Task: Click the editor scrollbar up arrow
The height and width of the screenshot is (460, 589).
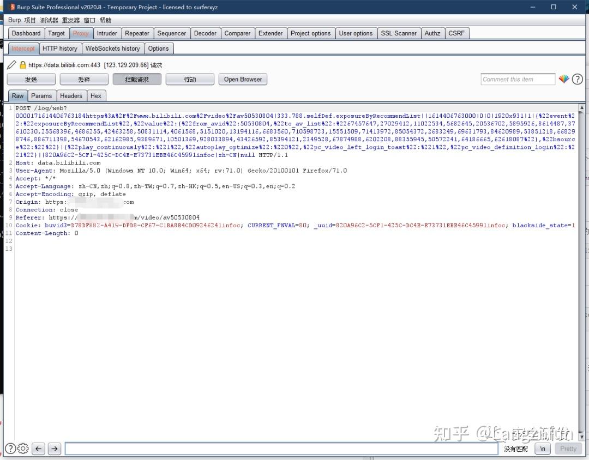Action: 581,108
